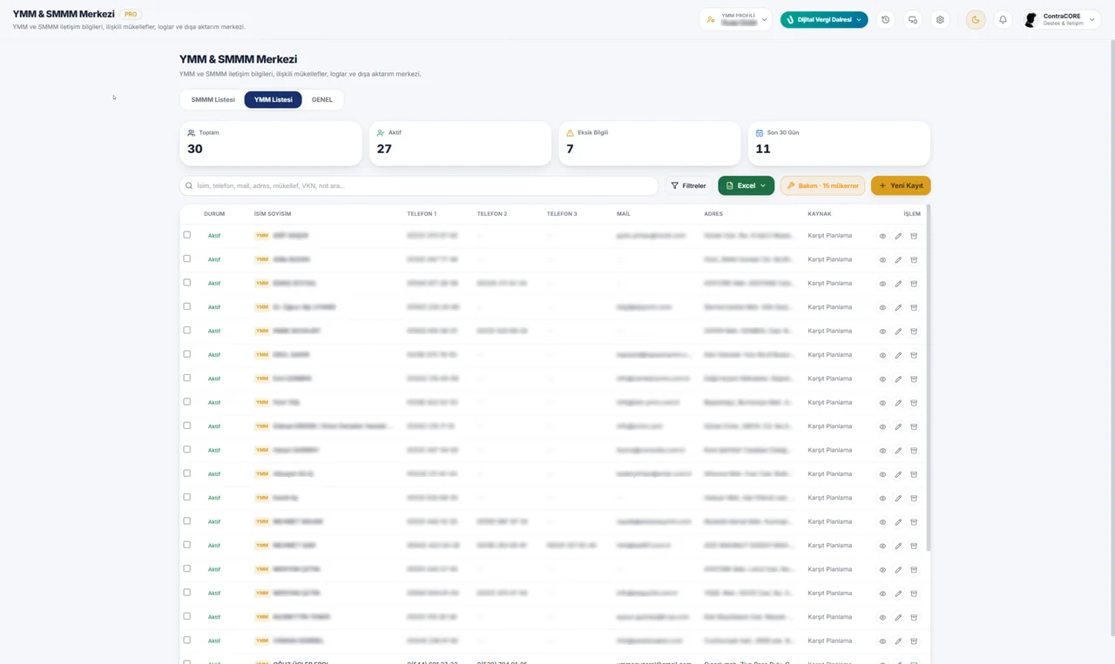Click the screens/devices icon in header
This screenshot has height=664, width=1115.
[x=913, y=20]
